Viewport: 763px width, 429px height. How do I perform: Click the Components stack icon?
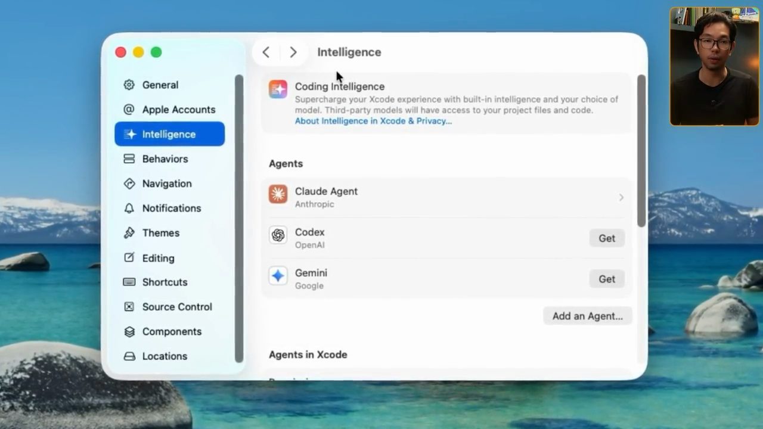point(129,331)
